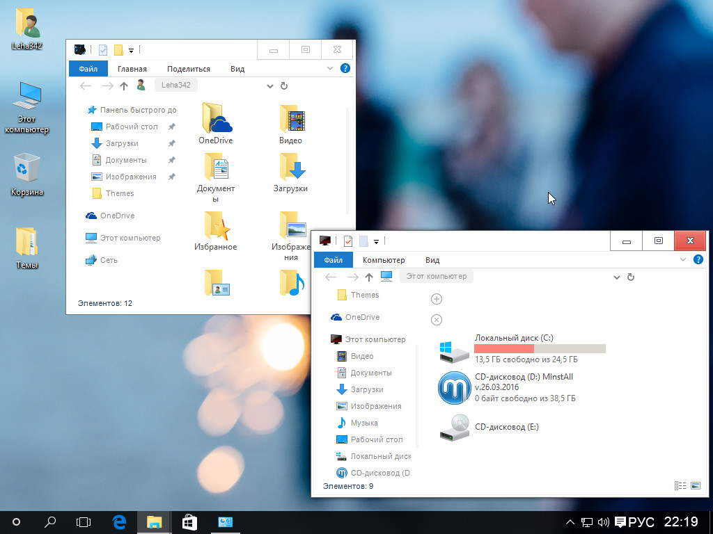Image resolution: width=713 pixels, height=534 pixels.
Task: Open the Видео folder in Leha342 window
Action: (291, 124)
